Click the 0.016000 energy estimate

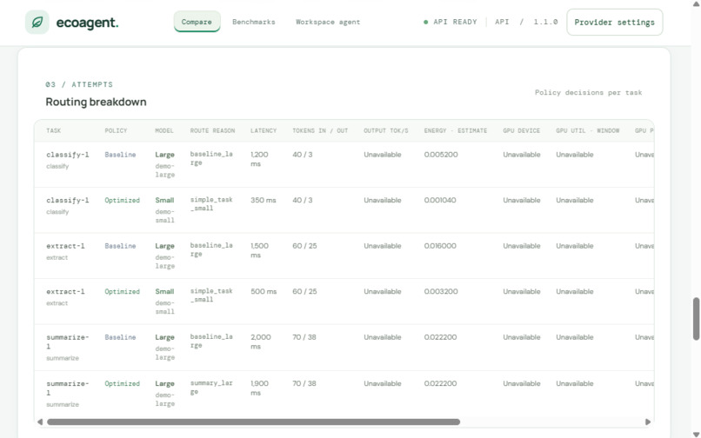[x=440, y=246]
